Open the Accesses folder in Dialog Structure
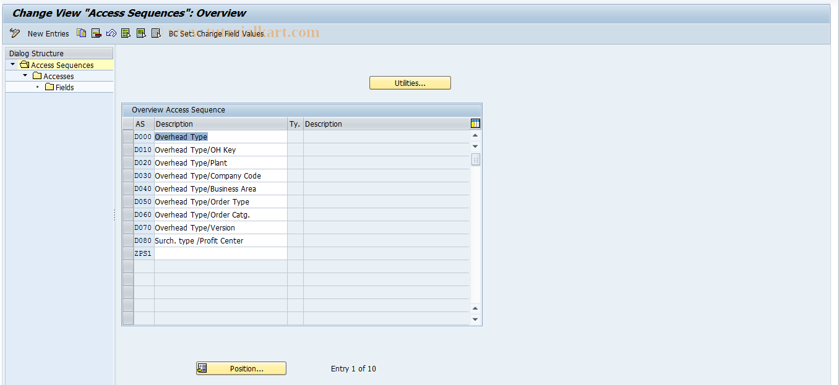Viewport: 839px width, 385px height. tap(53, 76)
